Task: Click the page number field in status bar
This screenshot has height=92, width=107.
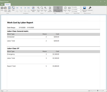Action: click(x=5, y=91)
